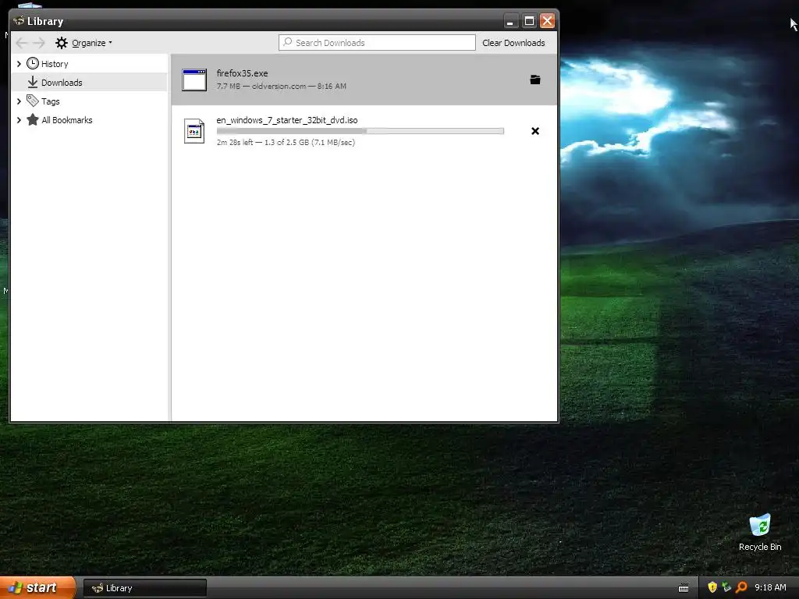
Task: Click the download status text '2m 28s left'
Action: click(235, 143)
